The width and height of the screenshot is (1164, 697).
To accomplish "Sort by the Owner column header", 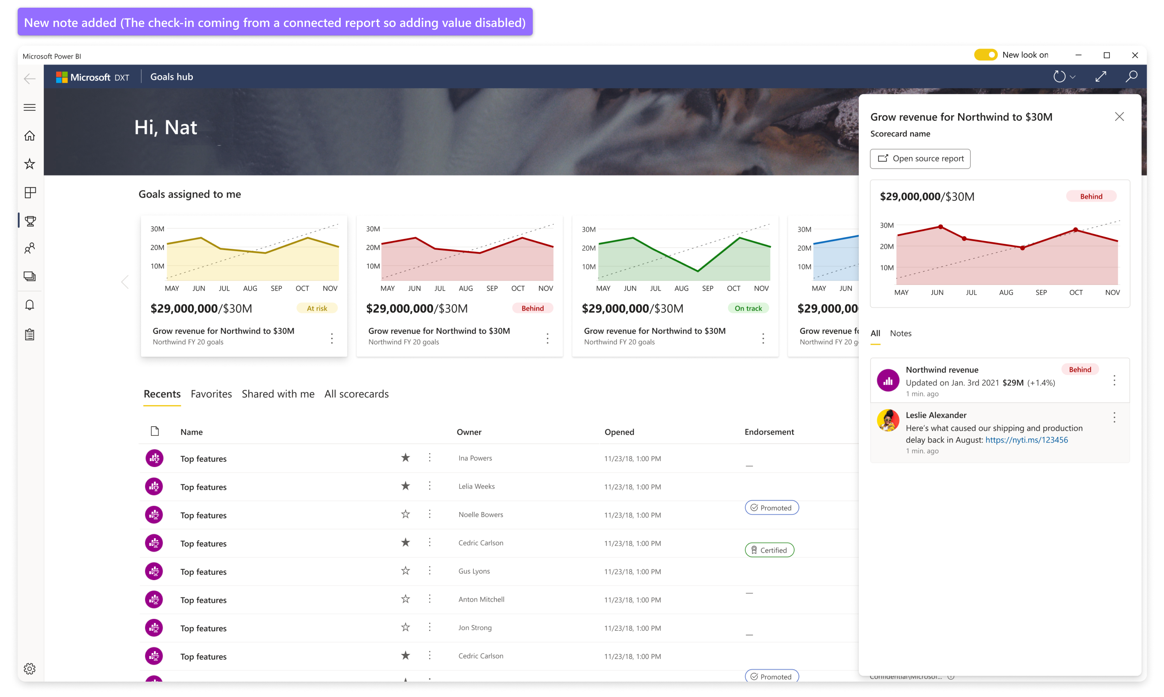I will [469, 432].
